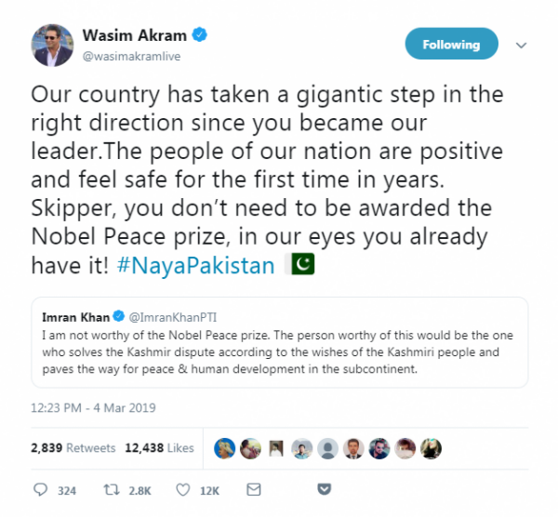558x517 pixels.
Task: Open the #NayaPakistan hashtag
Action: point(197,265)
